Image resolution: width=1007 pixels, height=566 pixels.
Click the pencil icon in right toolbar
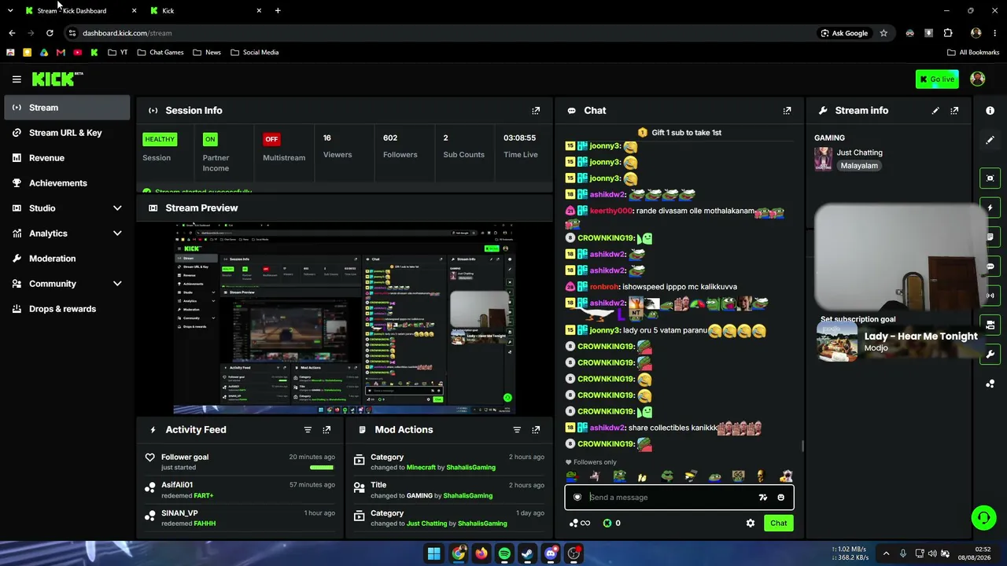(990, 140)
